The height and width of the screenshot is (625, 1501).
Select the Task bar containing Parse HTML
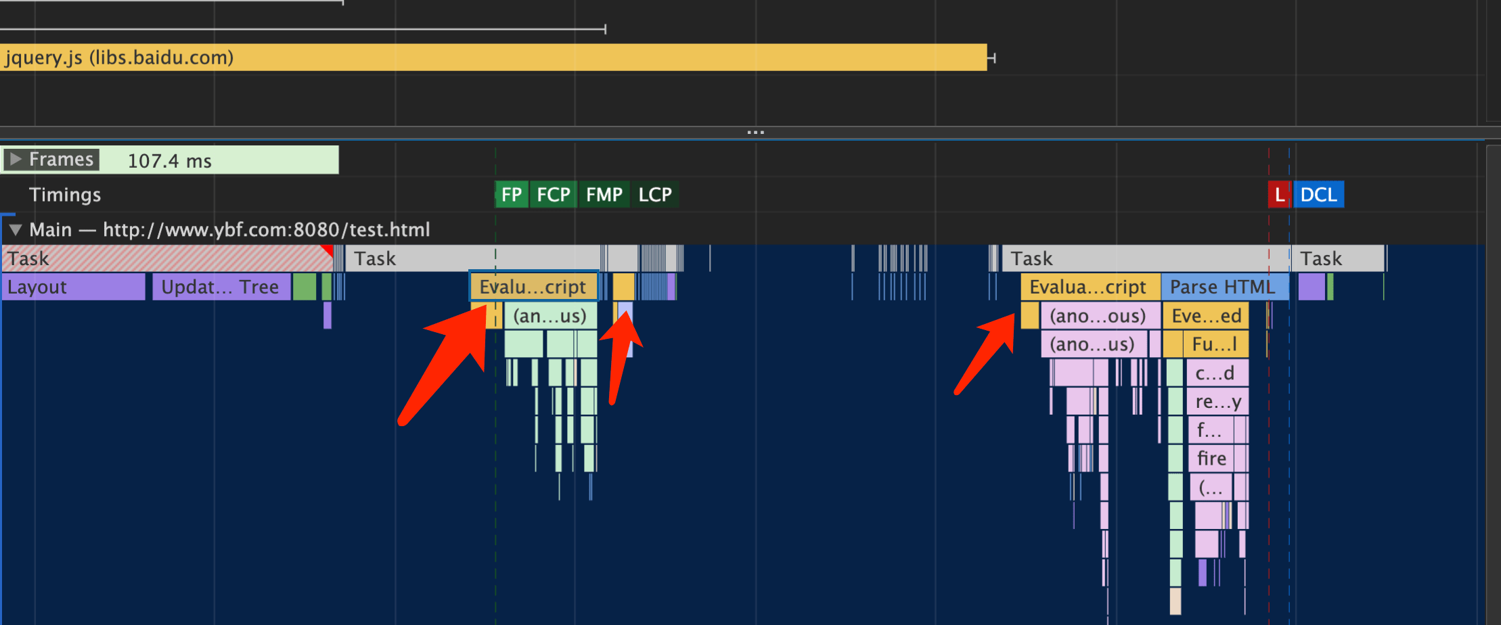(x=1145, y=258)
